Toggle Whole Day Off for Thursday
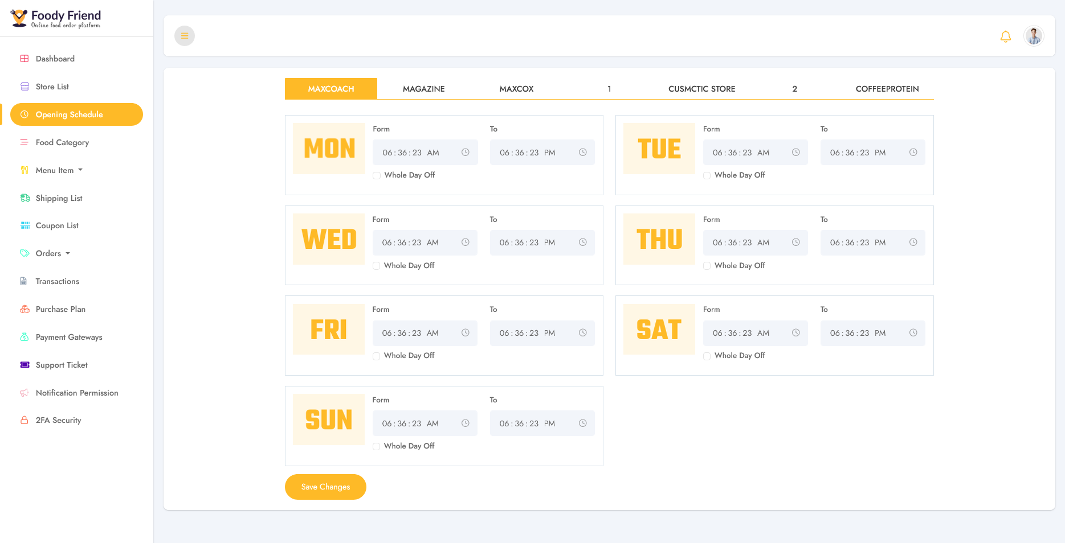Screen dimensions: 1065x543 click(x=707, y=266)
